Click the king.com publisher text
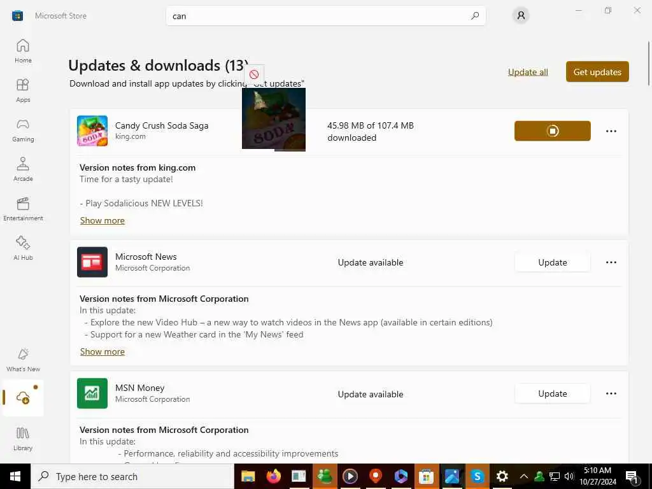Image resolution: width=652 pixels, height=489 pixels. coord(131,136)
